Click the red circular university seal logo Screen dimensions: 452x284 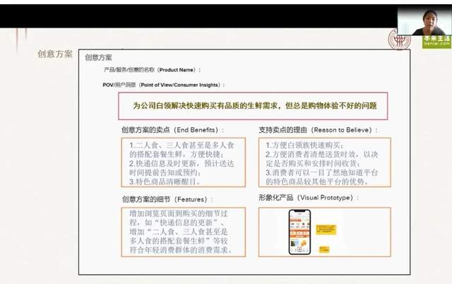(399, 40)
